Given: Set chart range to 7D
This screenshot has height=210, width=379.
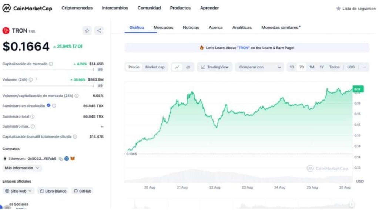Looking at the screenshot, I should point(302,67).
